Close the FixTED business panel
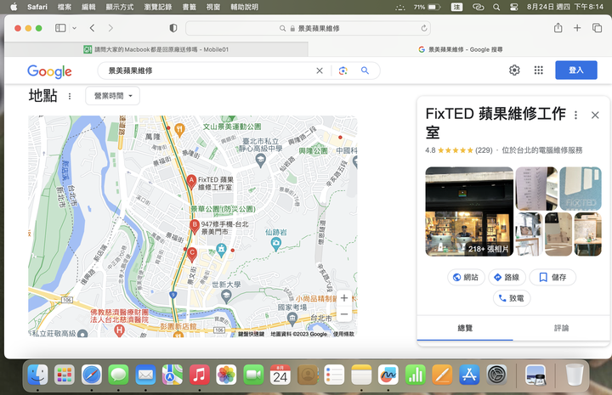This screenshot has height=395, width=612. pos(595,115)
